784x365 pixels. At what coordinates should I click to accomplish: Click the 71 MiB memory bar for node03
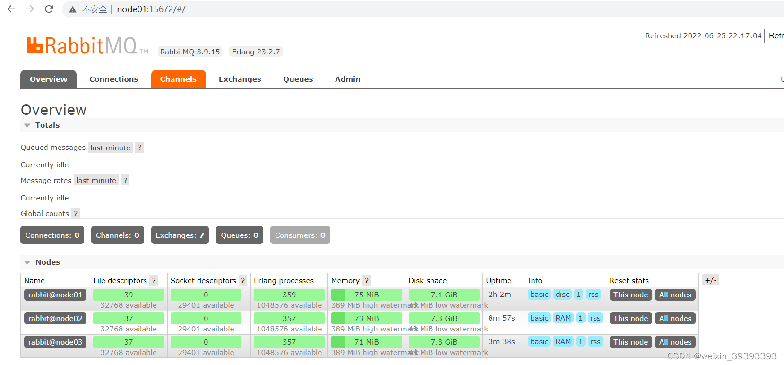[x=367, y=342]
